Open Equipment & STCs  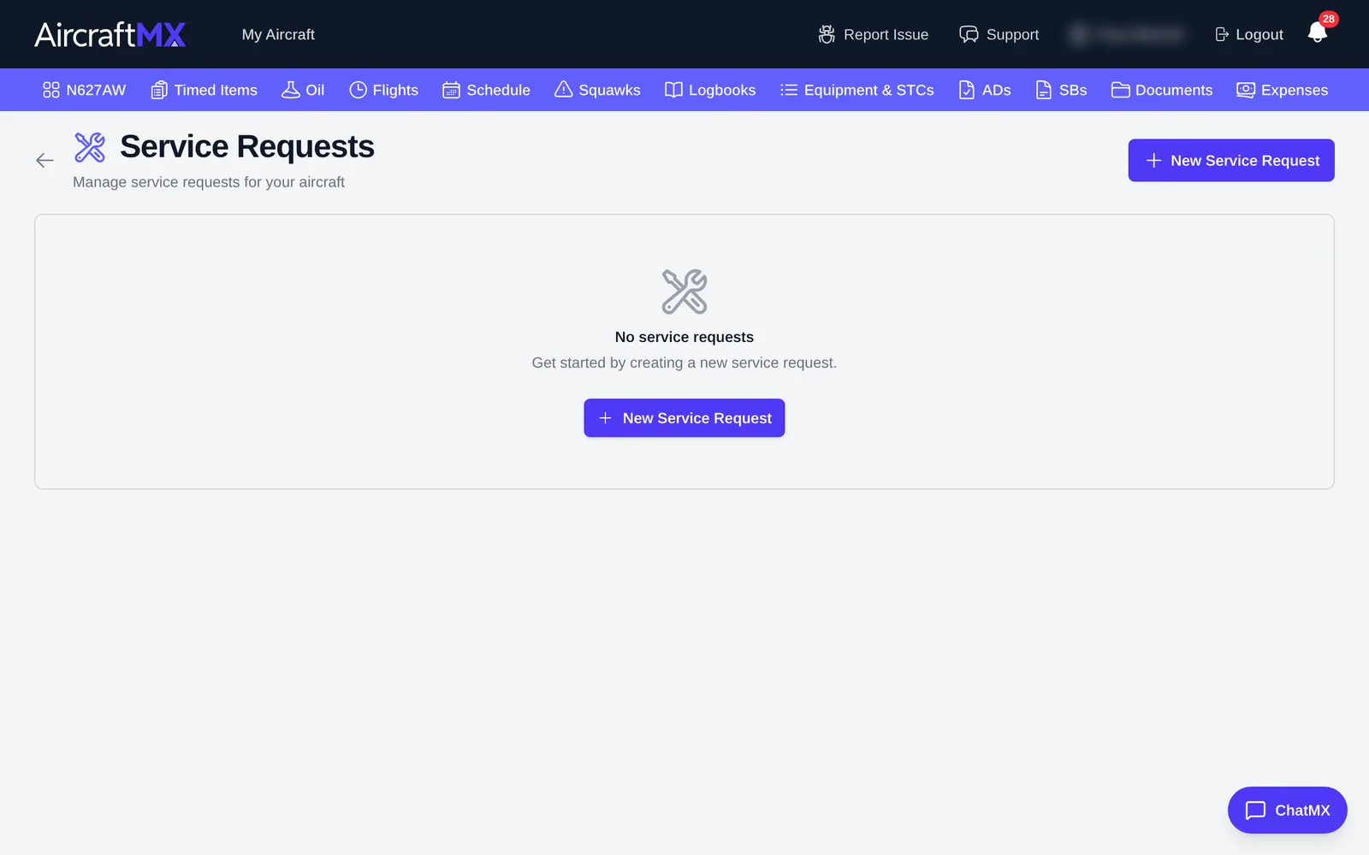click(x=857, y=90)
